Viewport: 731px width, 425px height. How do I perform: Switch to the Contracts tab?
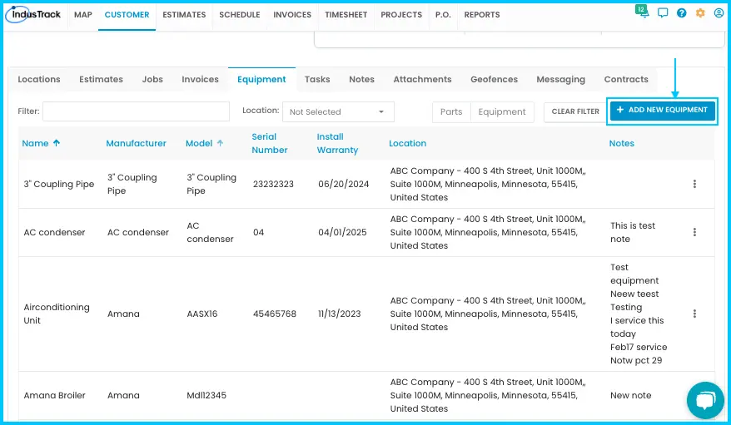[x=626, y=79]
